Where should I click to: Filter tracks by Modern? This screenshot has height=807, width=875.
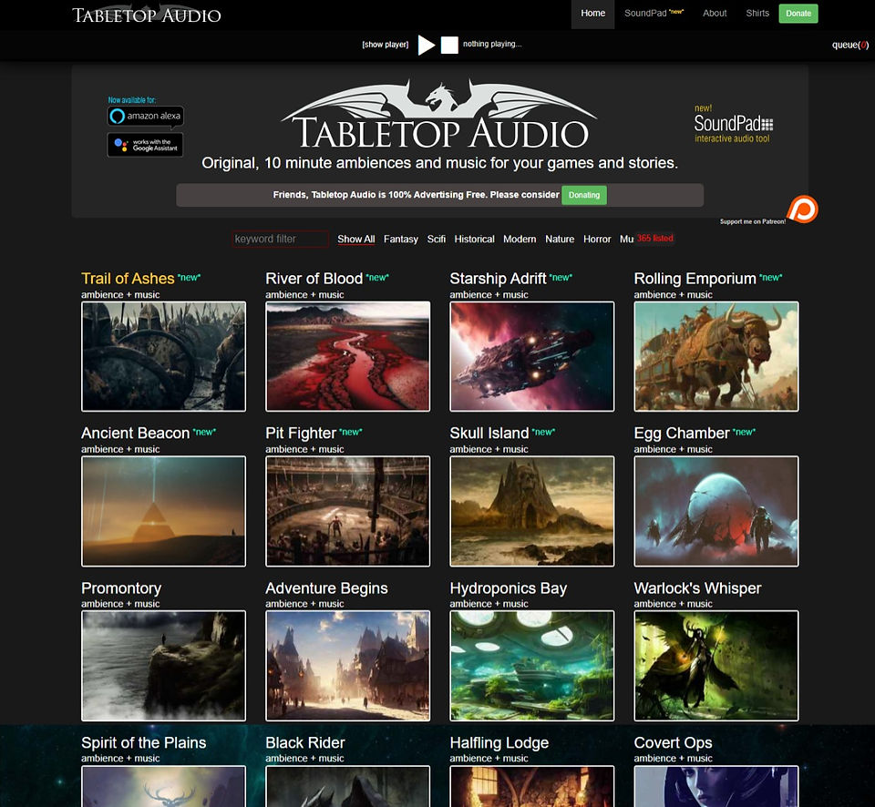520,239
